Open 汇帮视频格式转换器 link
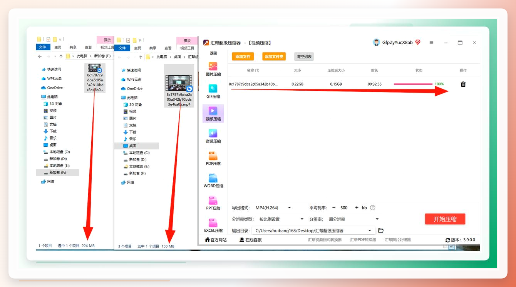This screenshot has height=287, width=516. pyautogui.click(x=325, y=240)
